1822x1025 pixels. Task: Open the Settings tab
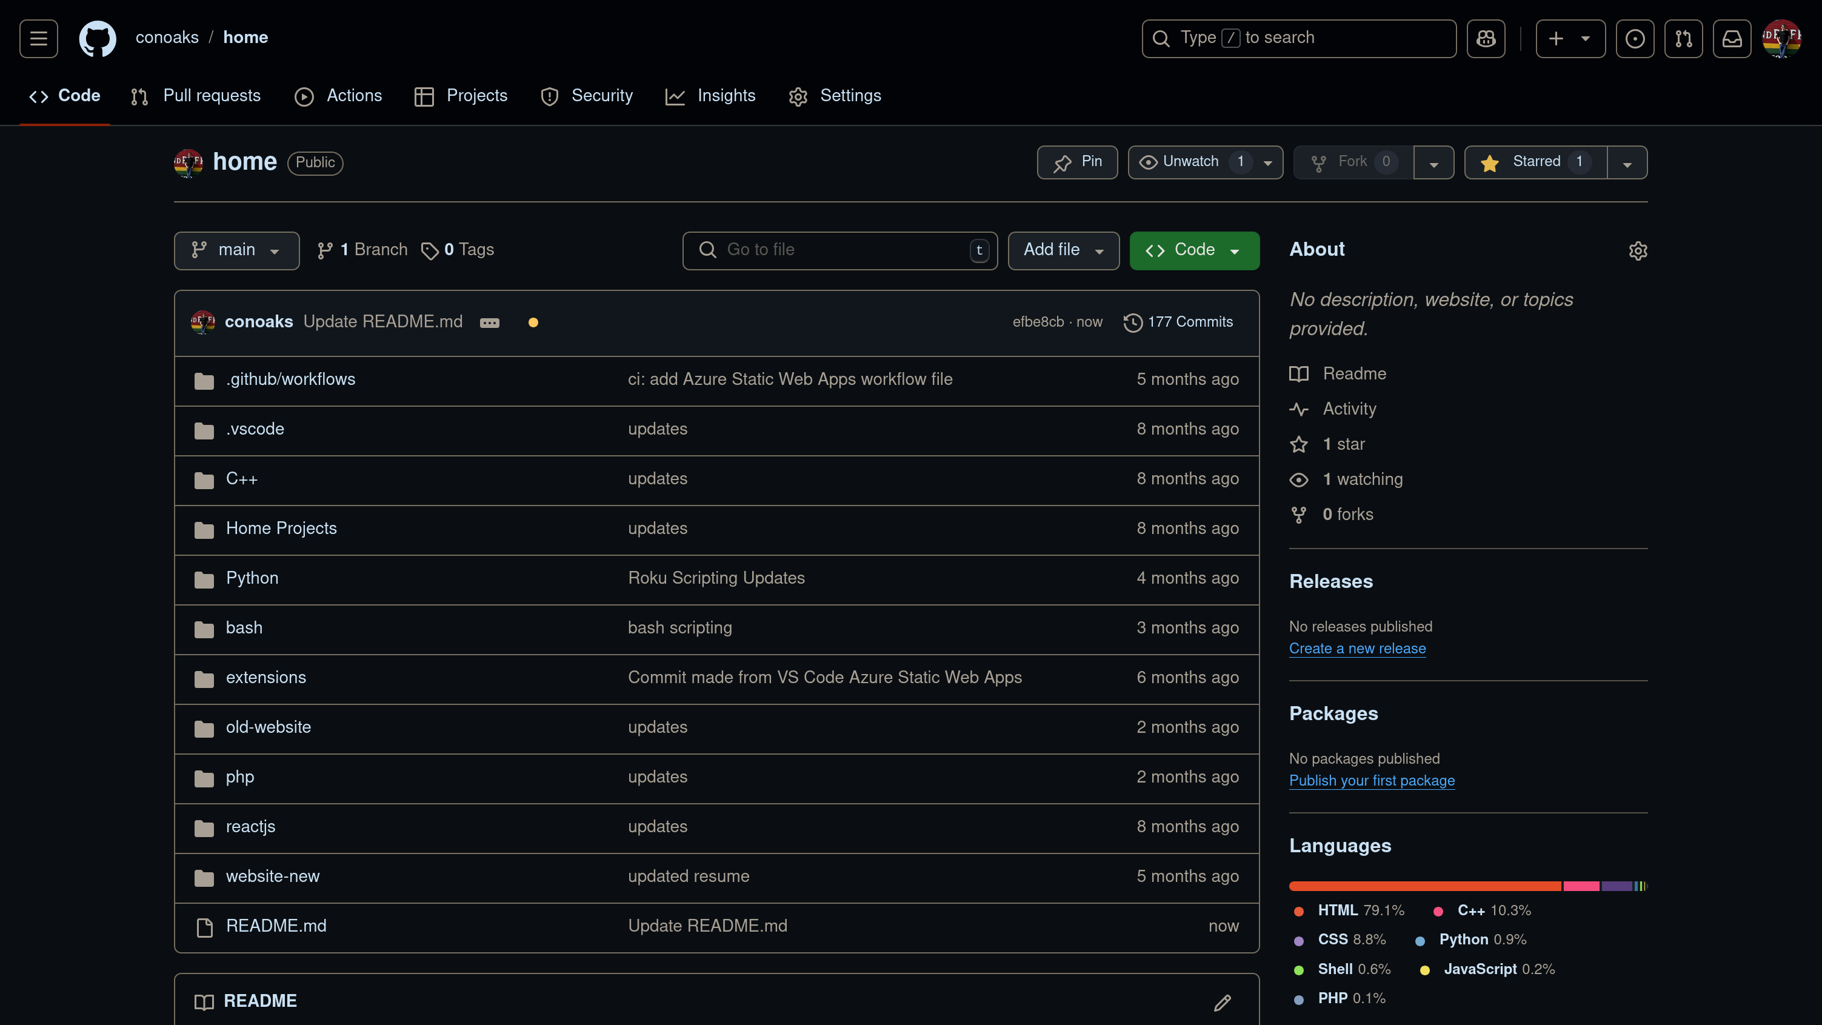[835, 96]
